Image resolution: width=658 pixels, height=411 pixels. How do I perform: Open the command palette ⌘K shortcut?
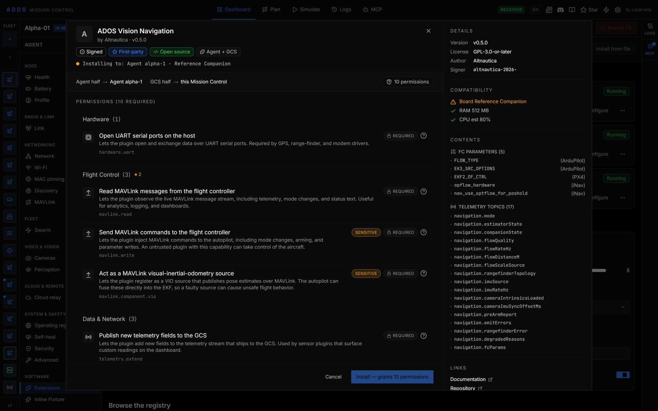click(535, 10)
